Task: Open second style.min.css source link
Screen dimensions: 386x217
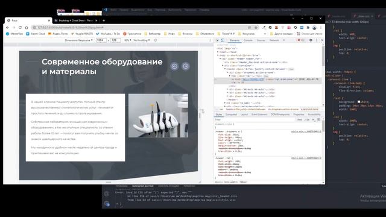Action: (x=306, y=158)
